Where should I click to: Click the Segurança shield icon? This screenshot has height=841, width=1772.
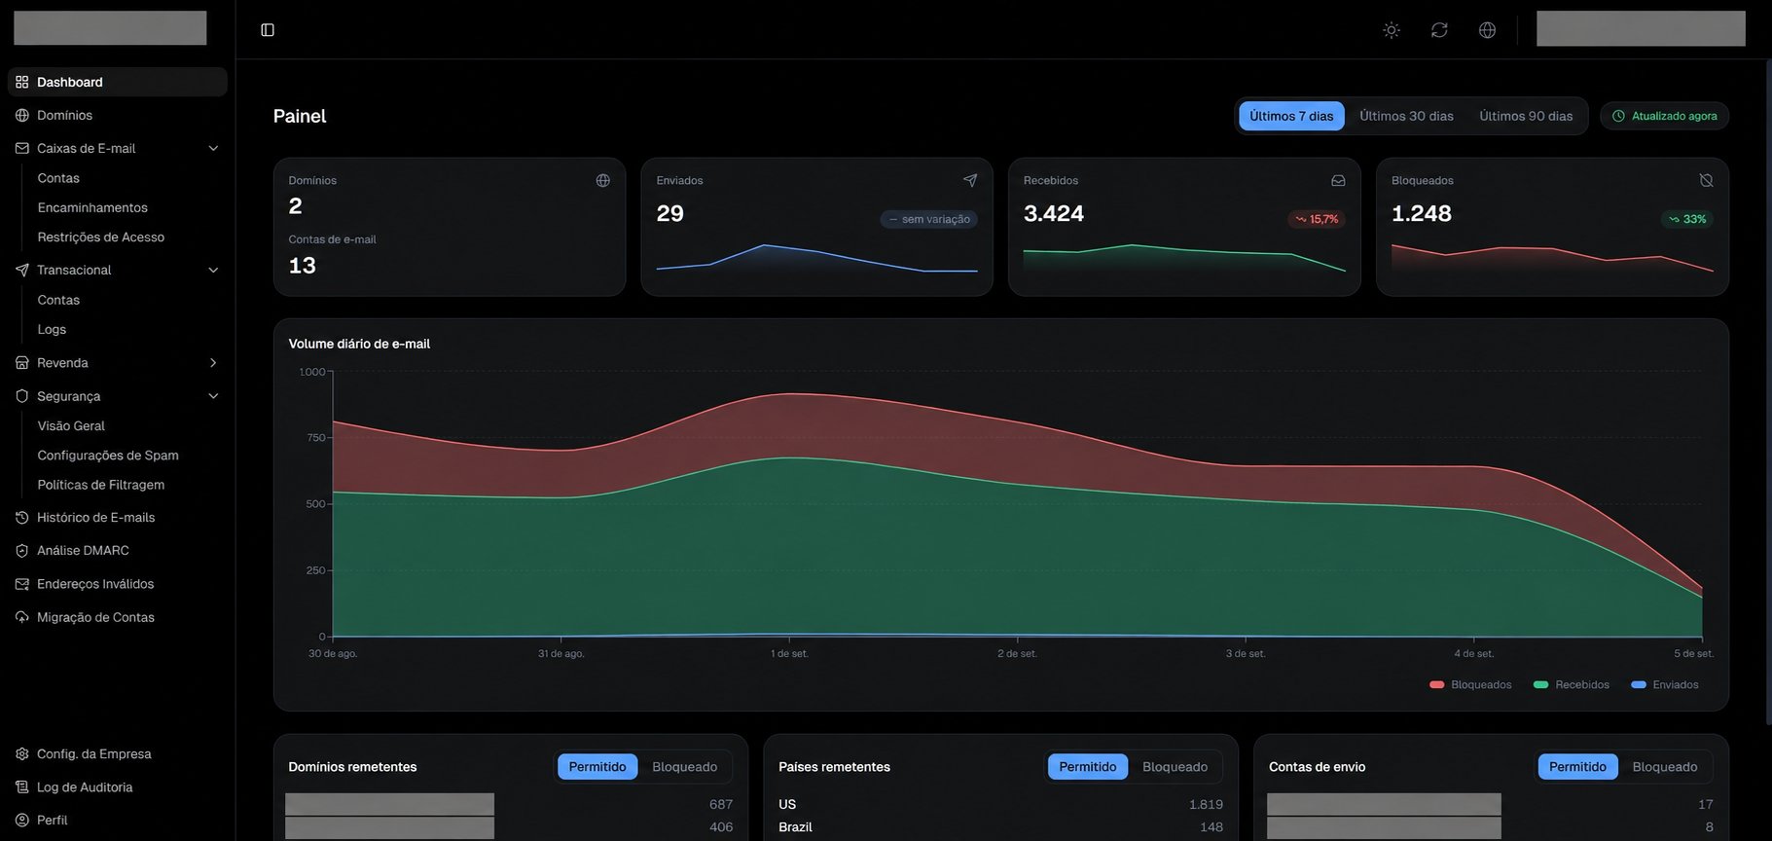(22, 396)
